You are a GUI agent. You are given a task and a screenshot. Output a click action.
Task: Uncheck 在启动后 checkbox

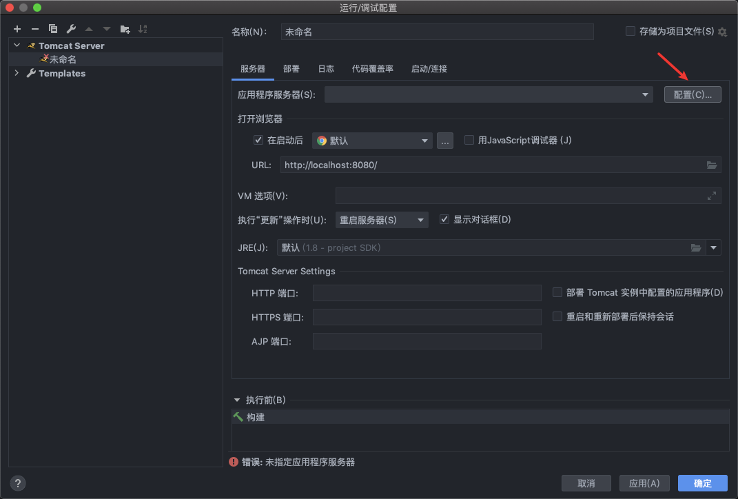point(258,140)
